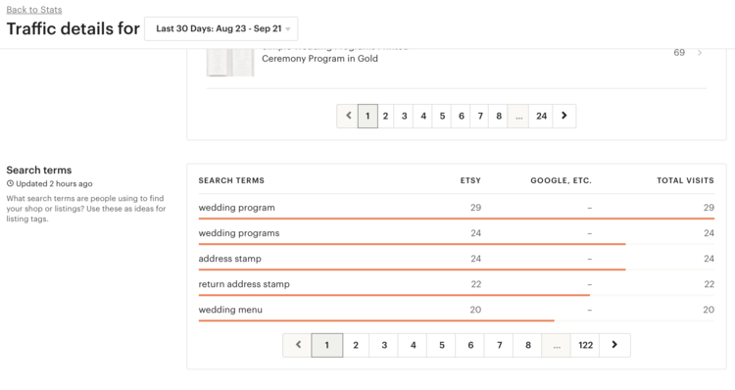Click the Total Visits column header

685,180
